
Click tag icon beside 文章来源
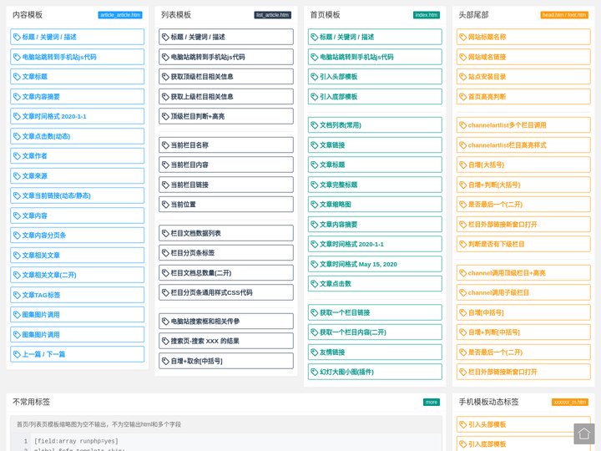pos(17,176)
